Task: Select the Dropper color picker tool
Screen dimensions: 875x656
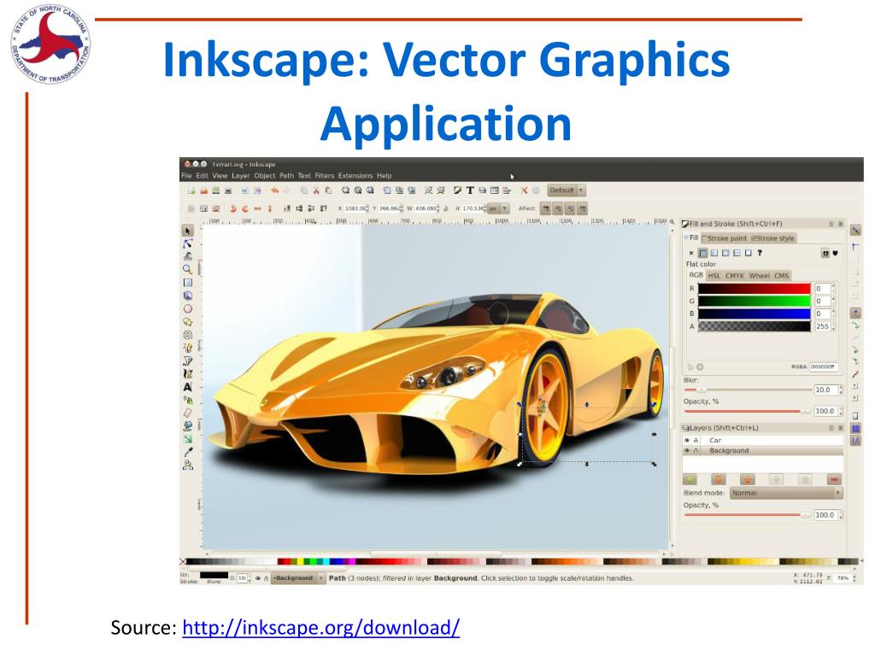Action: point(187,452)
